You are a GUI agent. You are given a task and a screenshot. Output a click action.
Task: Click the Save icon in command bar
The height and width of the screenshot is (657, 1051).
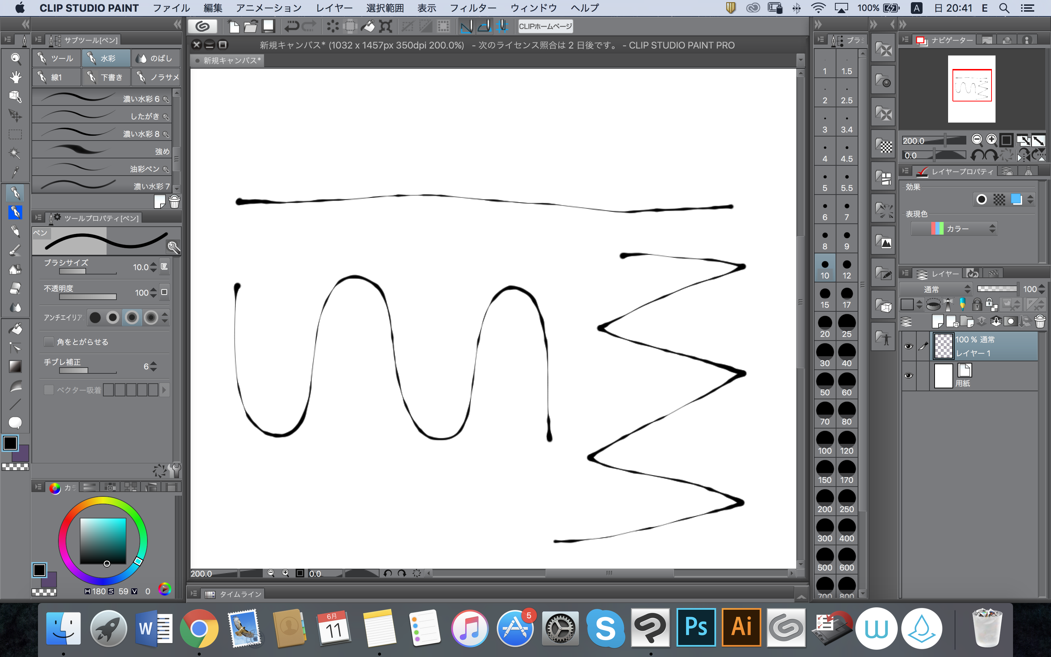click(268, 27)
